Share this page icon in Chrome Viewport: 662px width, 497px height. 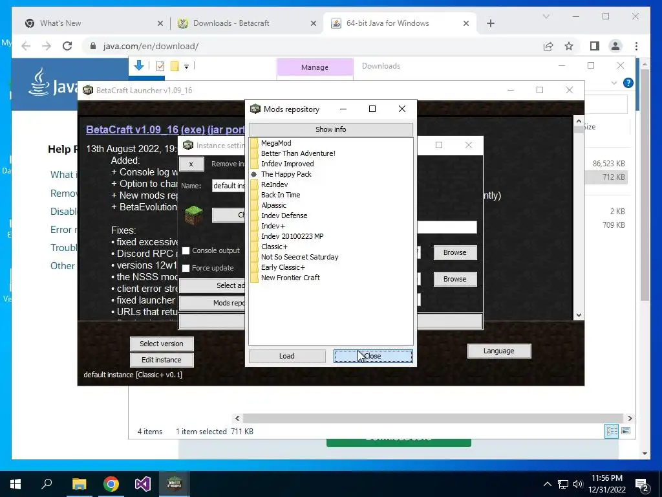(x=548, y=46)
